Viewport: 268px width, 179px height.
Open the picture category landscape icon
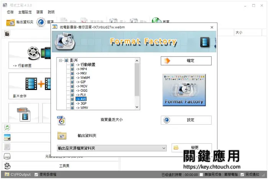(7, 137)
